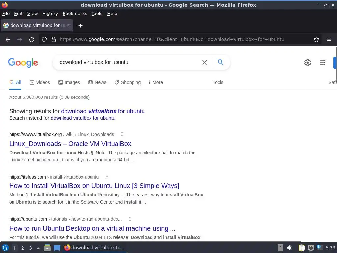Click the https://ubuntu.com breadcrumb URL
The image size is (337, 253).
(28, 219)
